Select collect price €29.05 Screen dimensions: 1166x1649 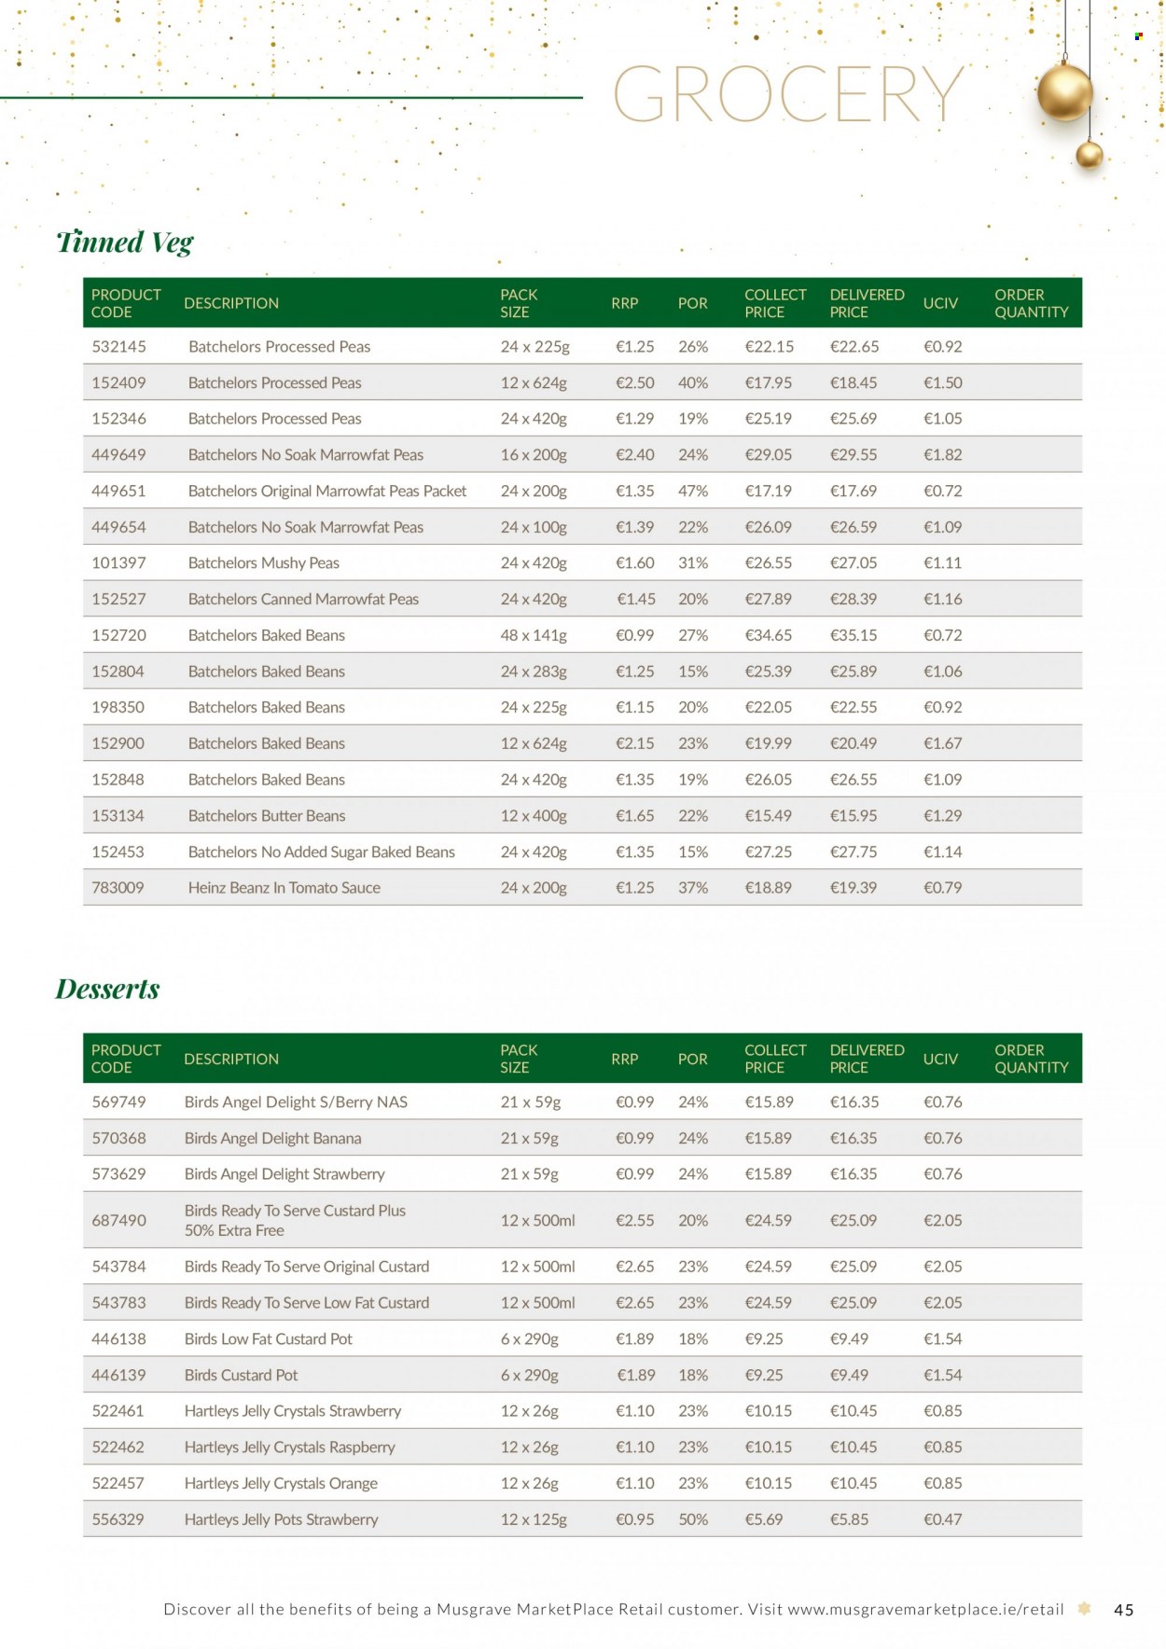point(769,455)
